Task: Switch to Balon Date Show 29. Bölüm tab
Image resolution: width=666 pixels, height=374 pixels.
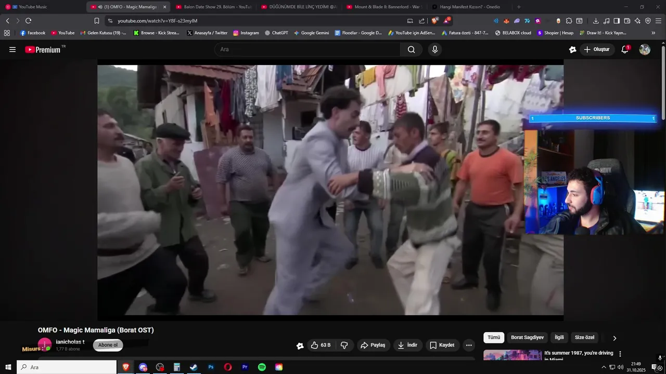Action: [213, 7]
